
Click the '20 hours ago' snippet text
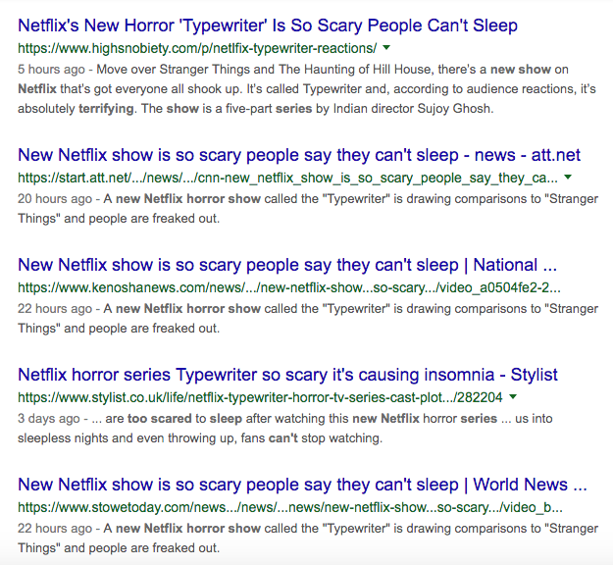point(308,208)
